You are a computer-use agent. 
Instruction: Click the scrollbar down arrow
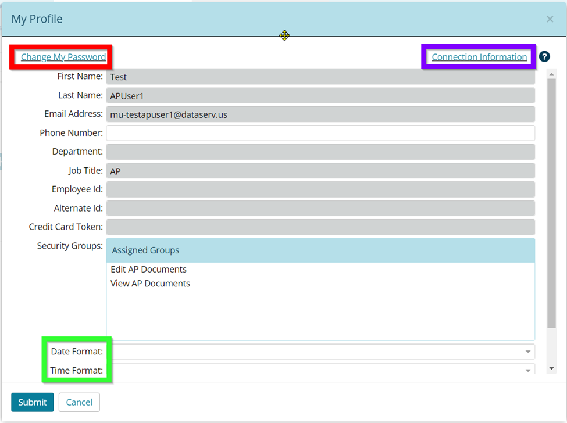coord(551,368)
